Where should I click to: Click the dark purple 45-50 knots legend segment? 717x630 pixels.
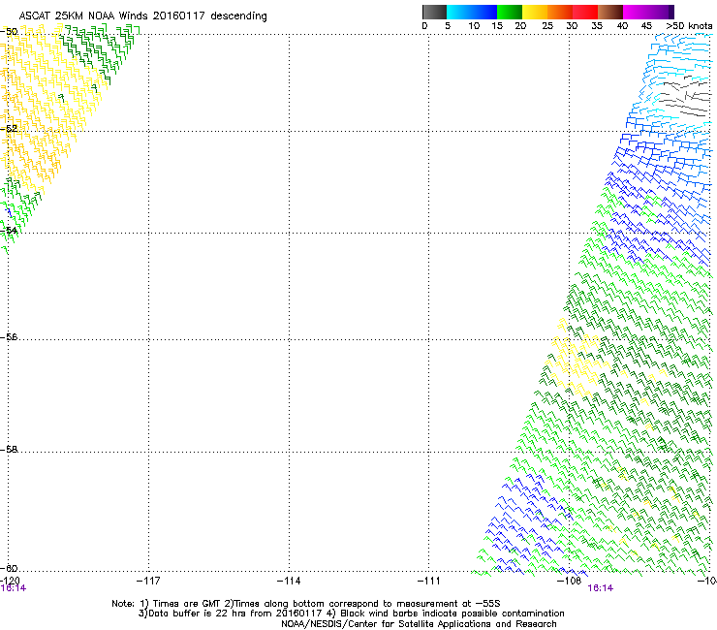(661, 12)
